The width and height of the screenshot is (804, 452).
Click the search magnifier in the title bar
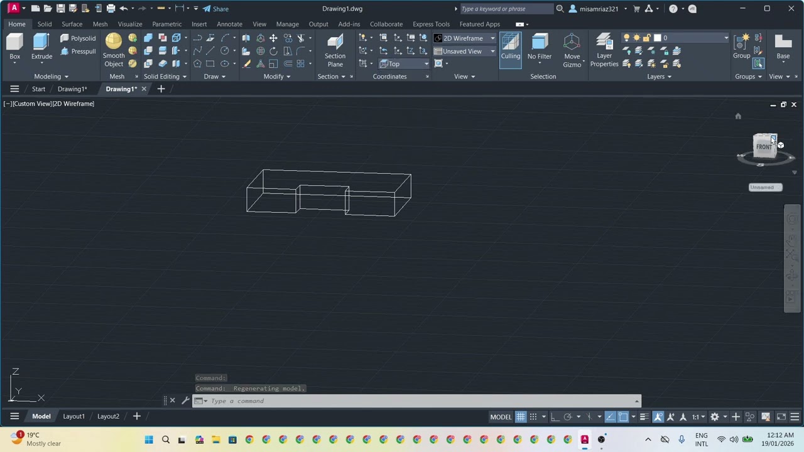click(x=560, y=9)
